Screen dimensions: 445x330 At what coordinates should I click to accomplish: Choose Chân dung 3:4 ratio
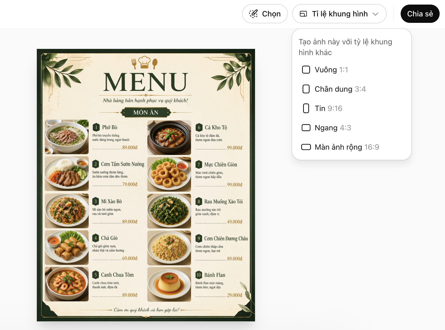click(340, 89)
